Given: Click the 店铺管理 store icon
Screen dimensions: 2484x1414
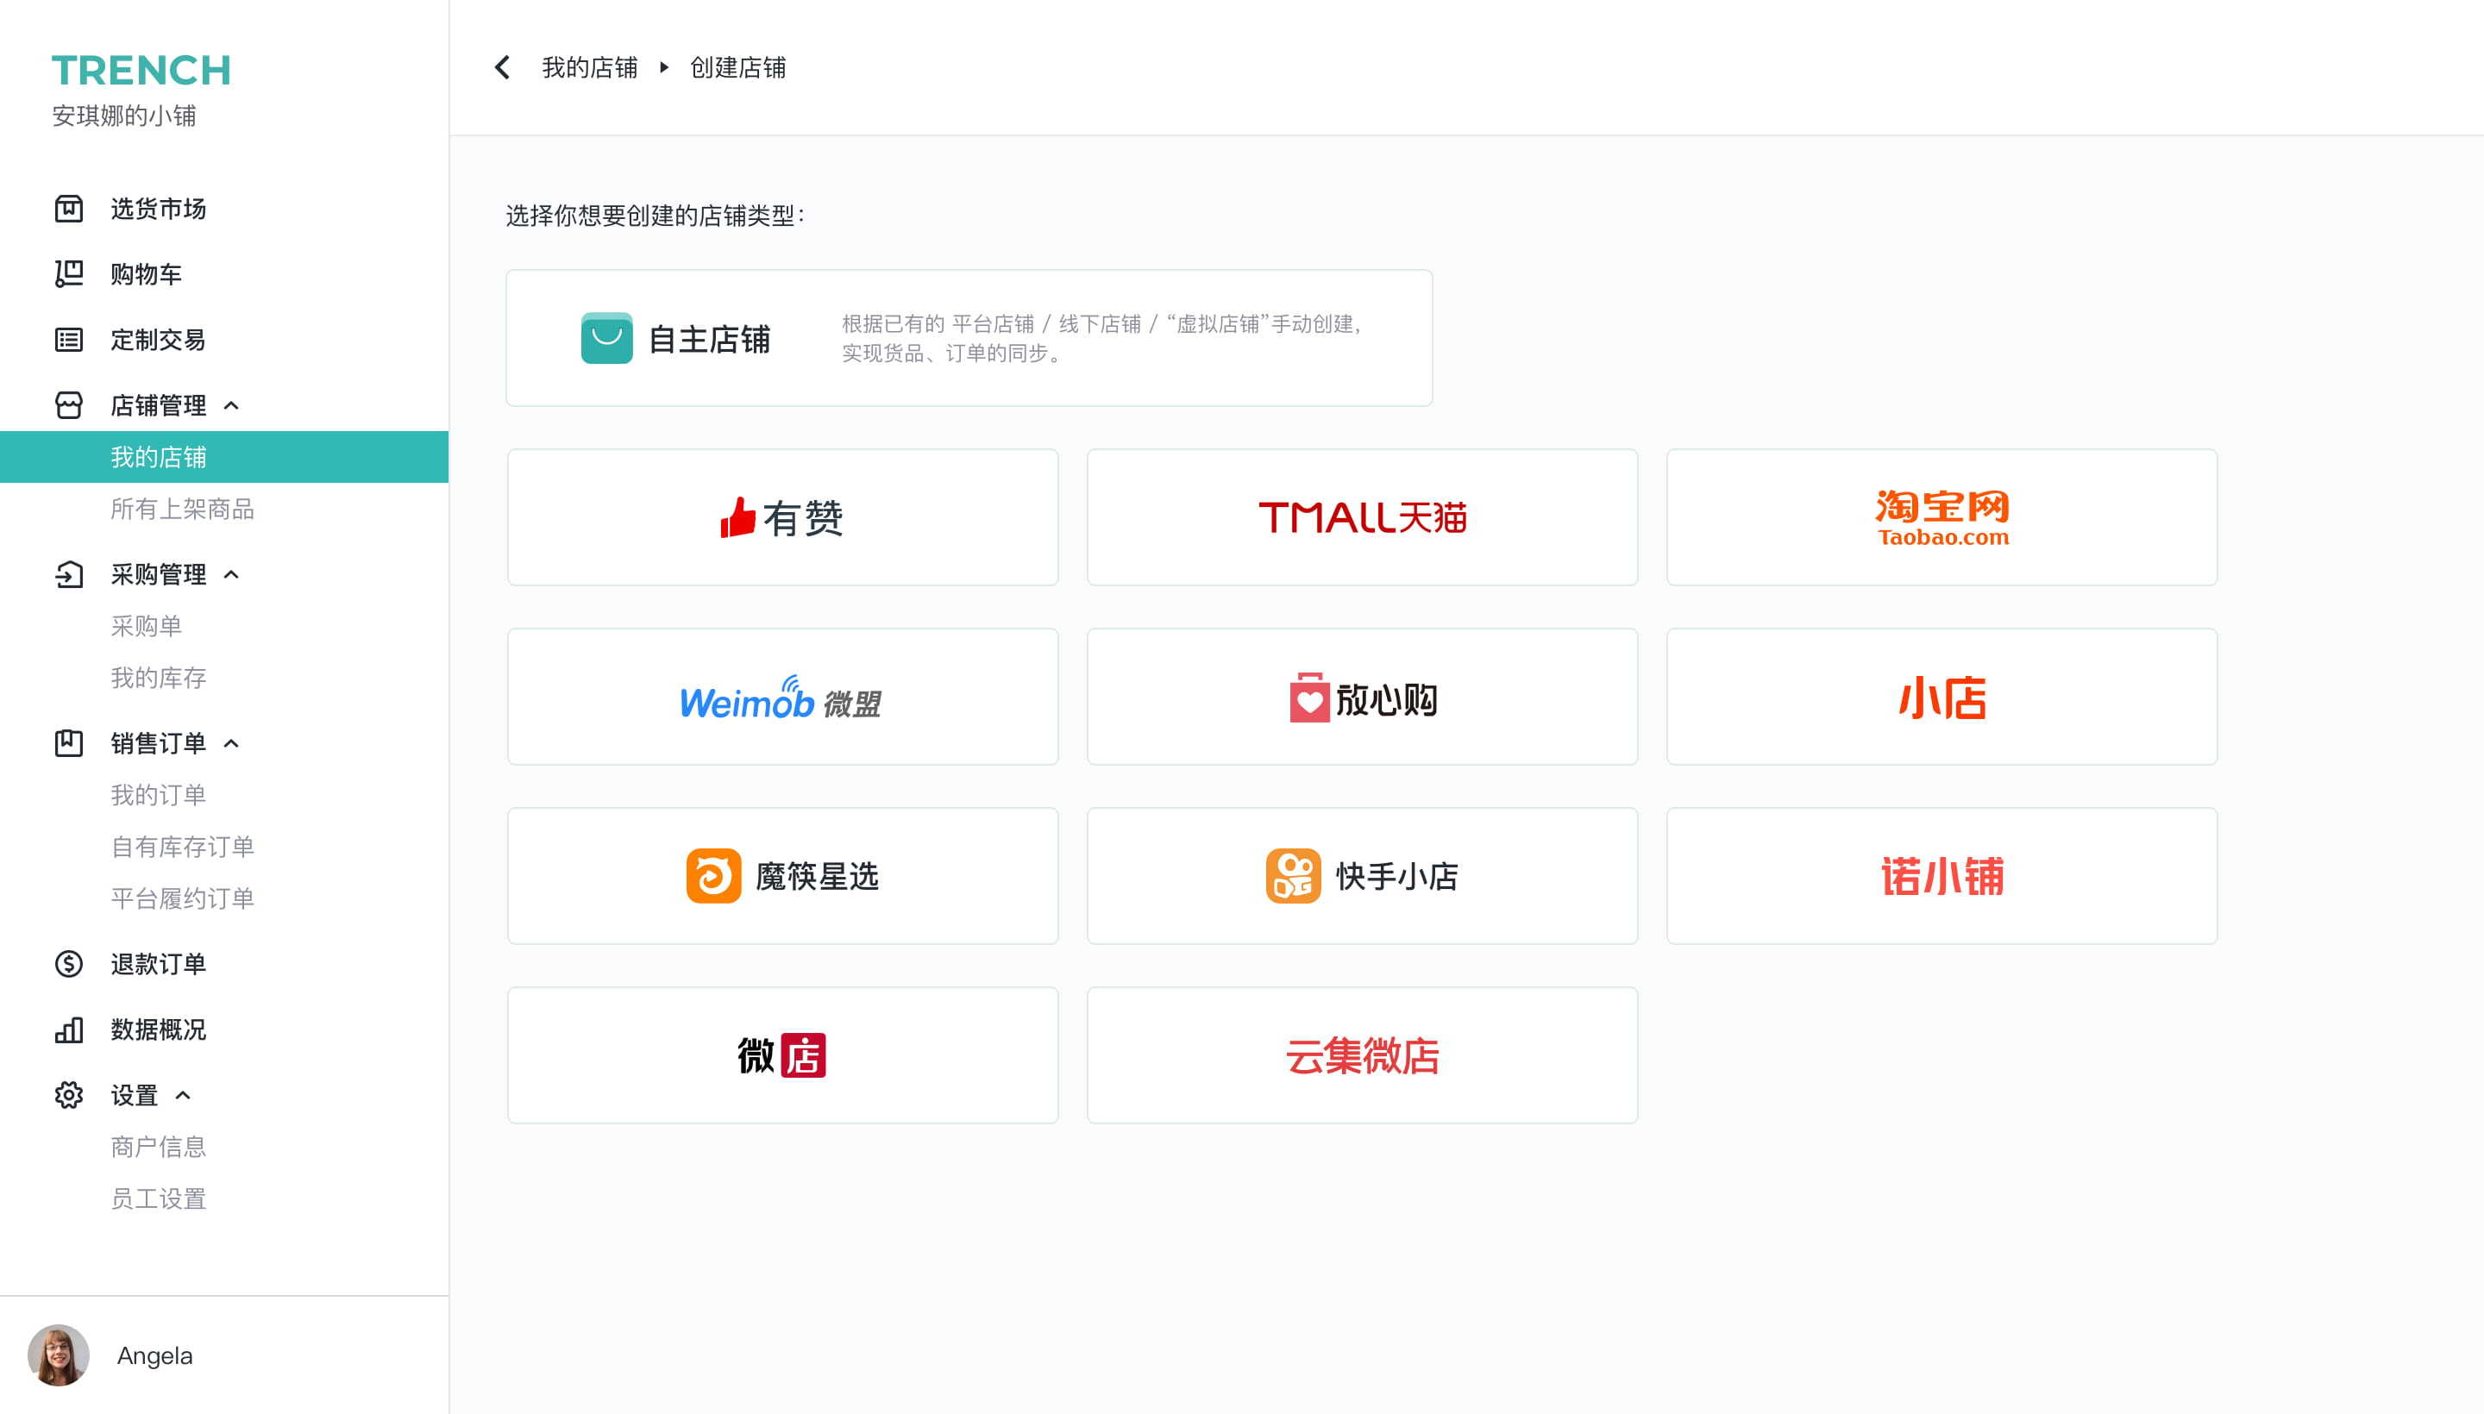Looking at the screenshot, I should coord(68,405).
